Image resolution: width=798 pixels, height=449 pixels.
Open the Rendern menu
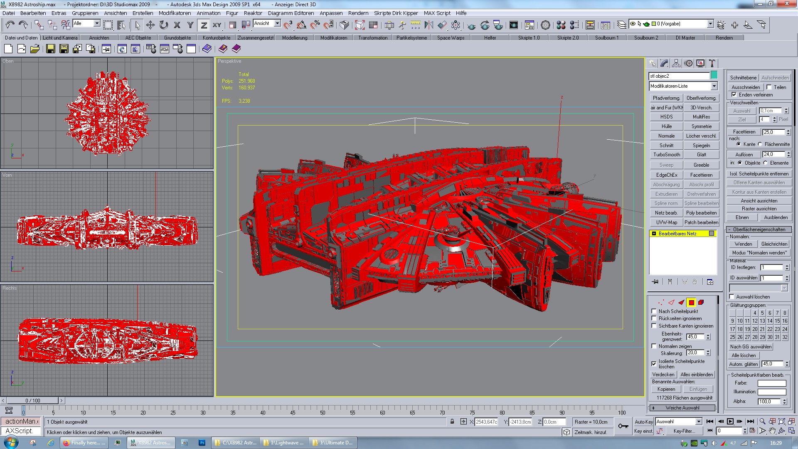(358, 13)
